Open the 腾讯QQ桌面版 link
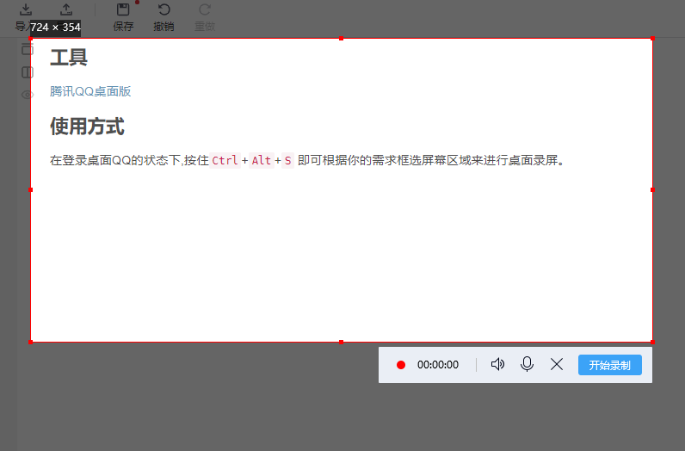 pyautogui.click(x=90, y=91)
